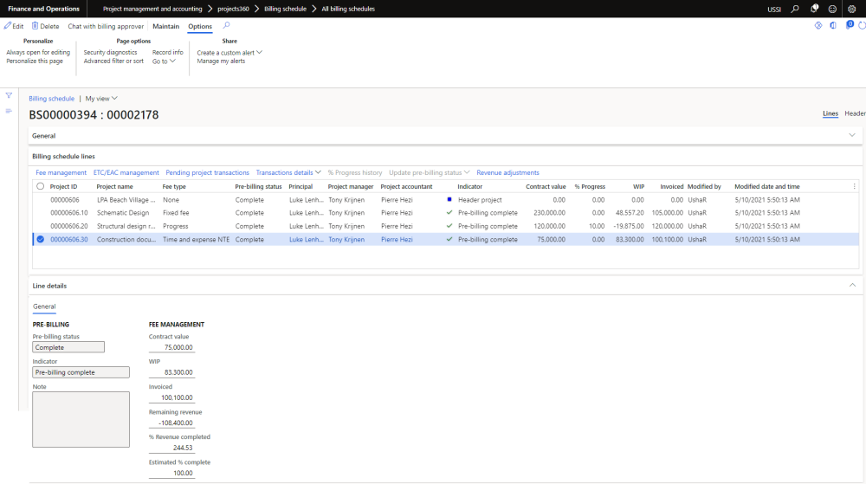Open the Office app icon in the action bar
This screenshot has height=484, width=866.
[x=833, y=26]
